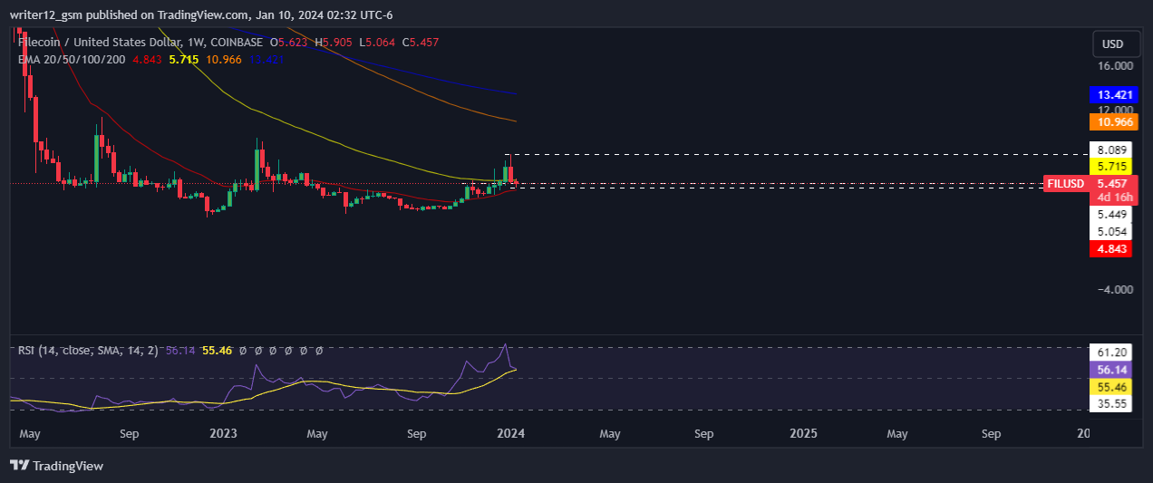Click the red 4.843 EMA price label
Image resolution: width=1153 pixels, height=483 pixels.
[1110, 249]
